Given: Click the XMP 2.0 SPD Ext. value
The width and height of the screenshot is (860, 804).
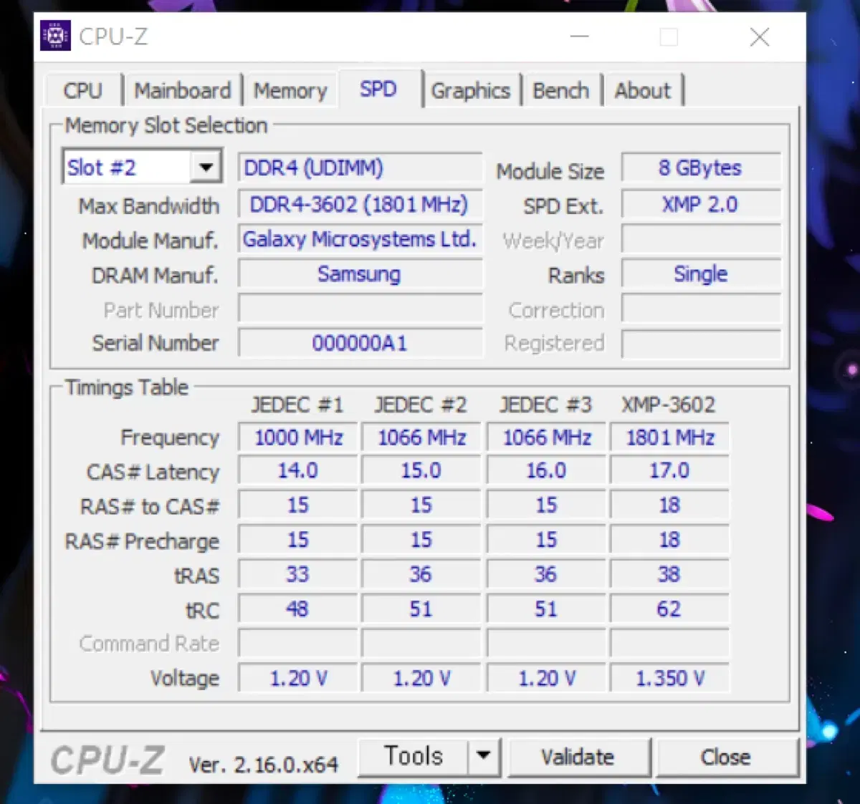Looking at the screenshot, I should coord(701,205).
